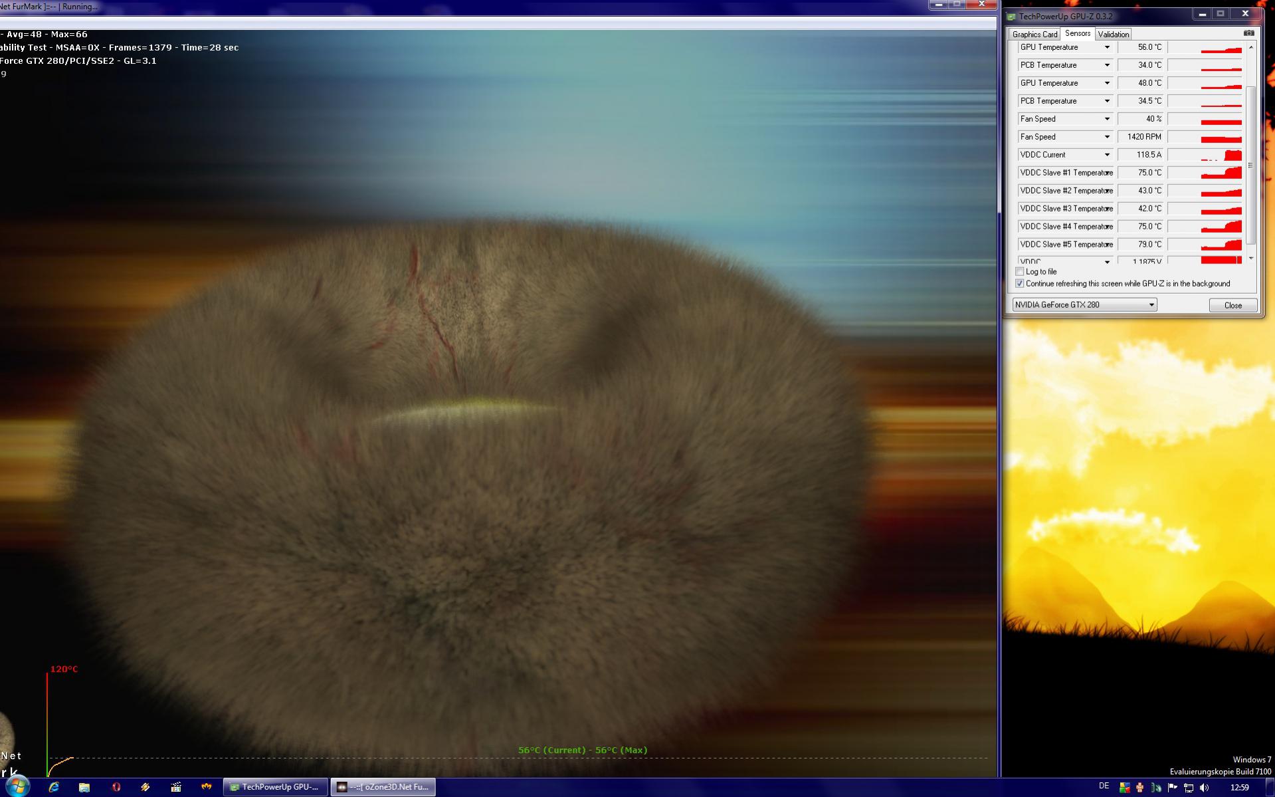The width and height of the screenshot is (1275, 797).
Task: Open Action Center flag tray icon
Action: point(1172,788)
